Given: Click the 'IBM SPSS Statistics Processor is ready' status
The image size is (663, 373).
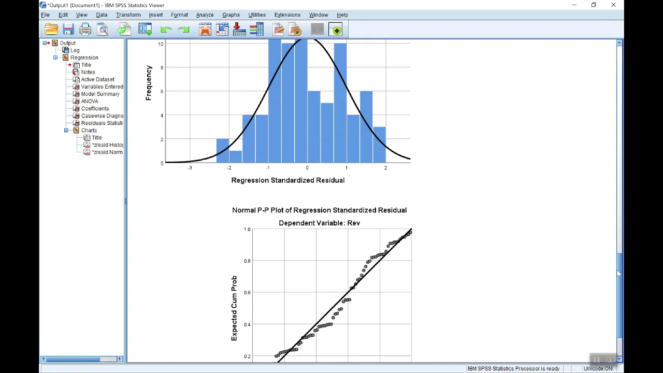Looking at the screenshot, I should coord(513,368).
